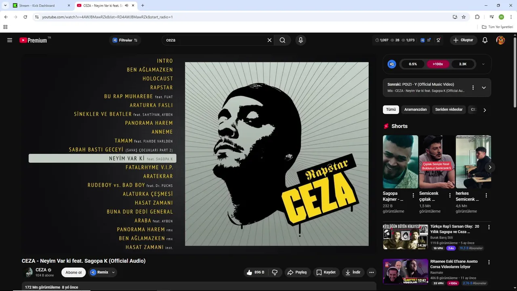Expand the Sonraki mix playlist chevron
Screen dimensions: 517x291
(x=484, y=88)
